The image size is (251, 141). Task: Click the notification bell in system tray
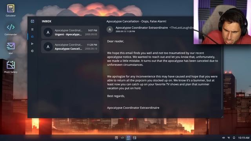pos(234,138)
